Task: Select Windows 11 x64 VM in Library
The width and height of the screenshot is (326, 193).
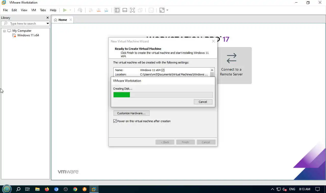Action: pyautogui.click(x=28, y=35)
